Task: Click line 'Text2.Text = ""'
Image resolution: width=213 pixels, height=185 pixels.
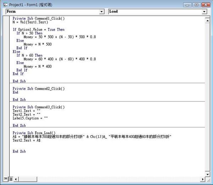Action: pyautogui.click(x=27, y=115)
